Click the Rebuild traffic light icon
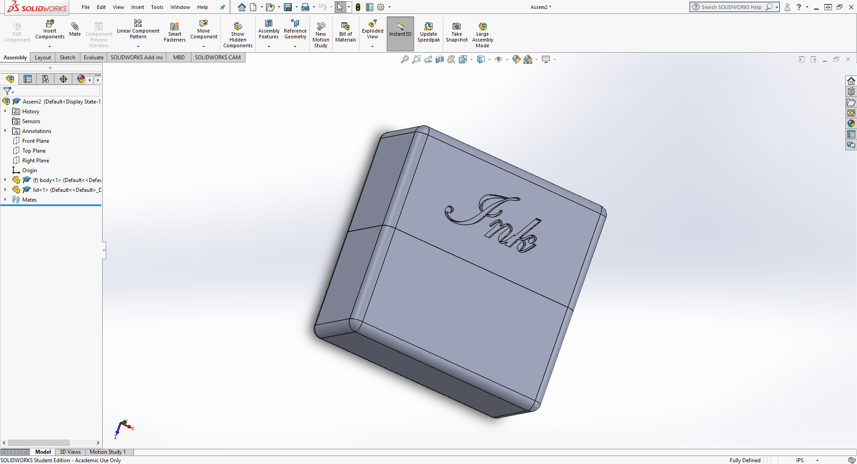 [x=358, y=7]
